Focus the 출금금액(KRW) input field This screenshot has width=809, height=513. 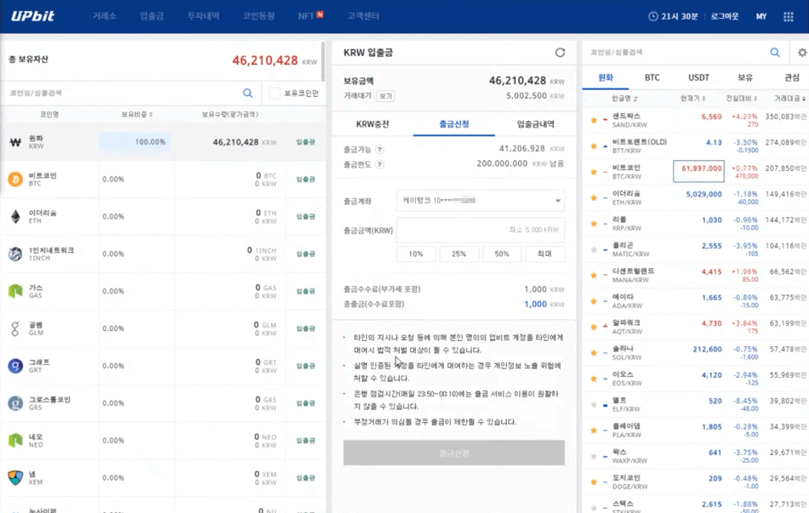point(481,230)
